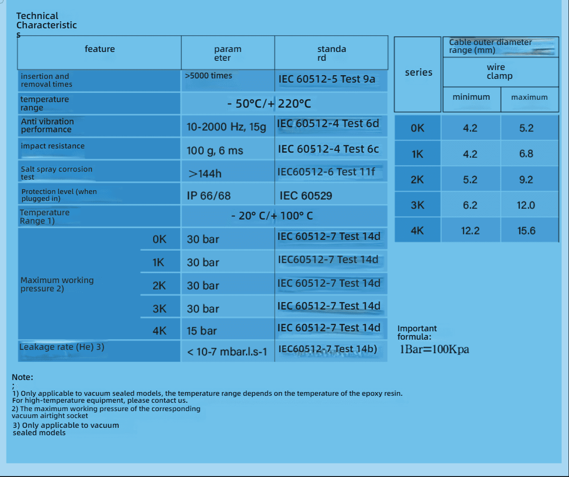The image size is (569, 477).
Task: Click the '-50°C/+220°C' temperature range value
Action: click(x=269, y=103)
